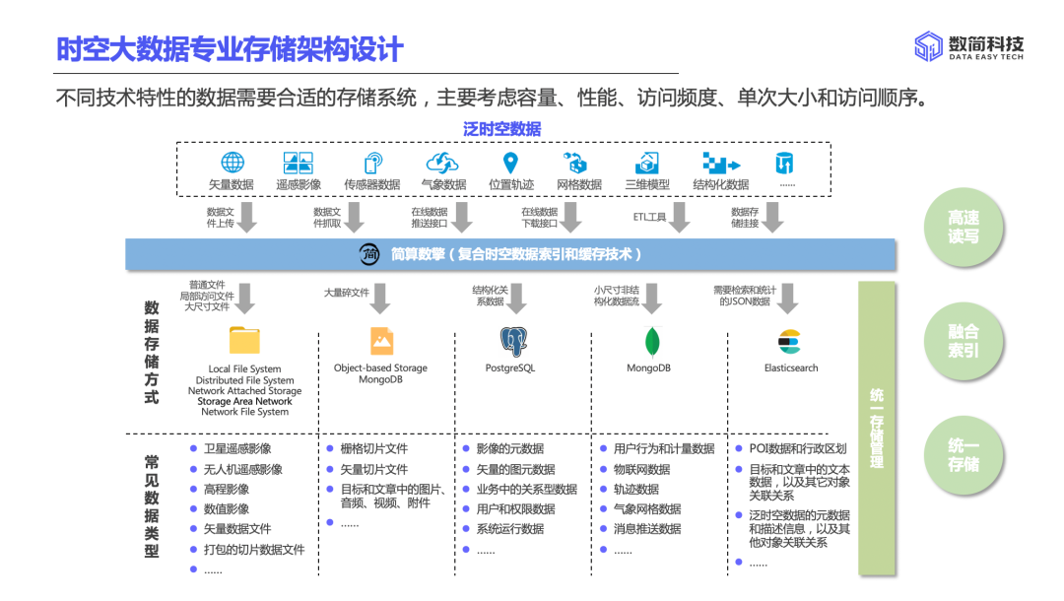Click the last data-type icon above the dots
This screenshot has width=1064, height=601.
coord(784,163)
